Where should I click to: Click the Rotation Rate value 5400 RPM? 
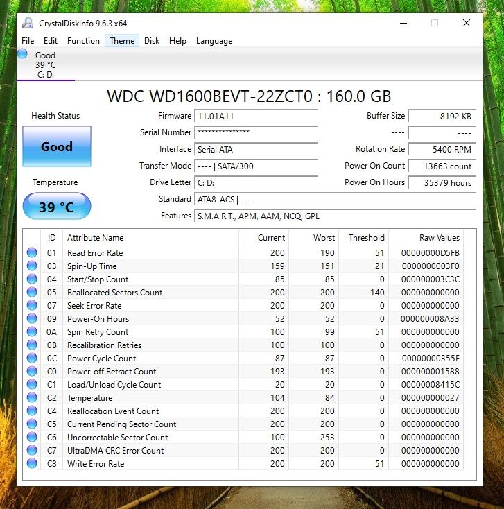[x=442, y=149]
